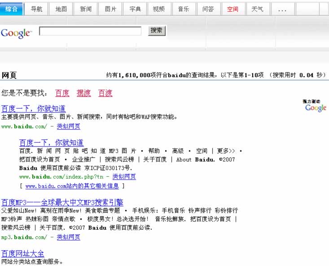Click the suggestion link 百度

[62, 93]
